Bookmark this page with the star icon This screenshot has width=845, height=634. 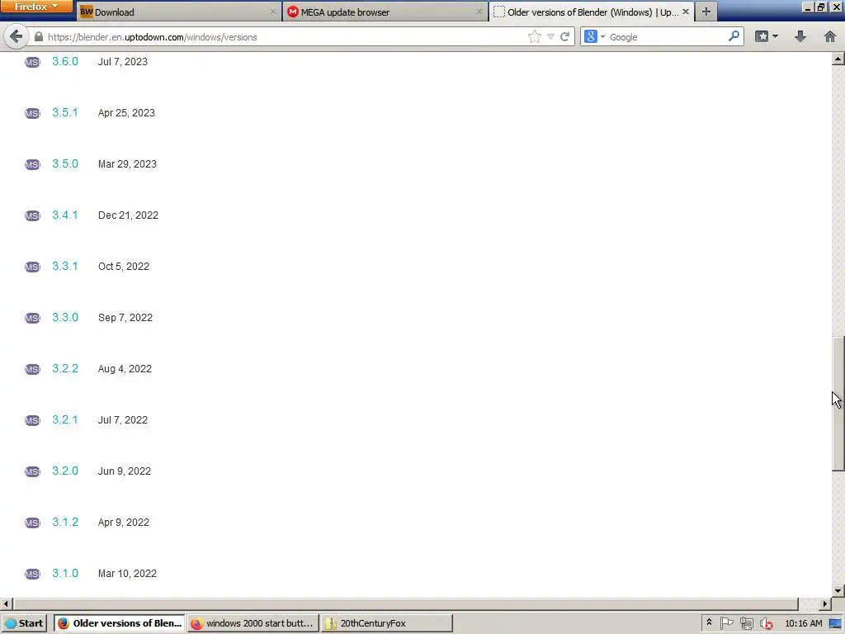(534, 36)
